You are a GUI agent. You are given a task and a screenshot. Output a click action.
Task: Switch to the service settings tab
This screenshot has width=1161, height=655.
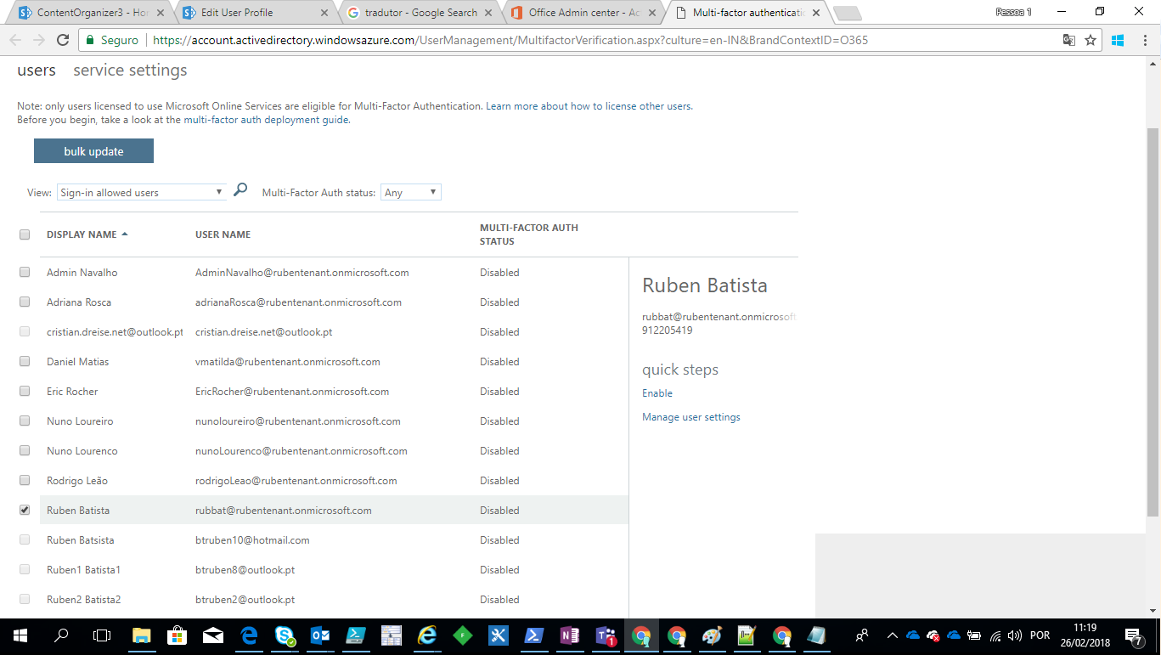click(130, 70)
